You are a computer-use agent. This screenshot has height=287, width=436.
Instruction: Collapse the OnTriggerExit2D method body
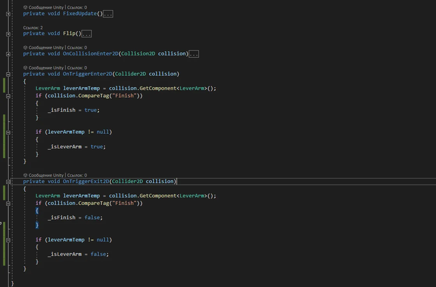[9, 182]
